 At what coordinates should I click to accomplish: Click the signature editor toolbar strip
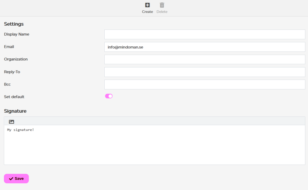155,121
